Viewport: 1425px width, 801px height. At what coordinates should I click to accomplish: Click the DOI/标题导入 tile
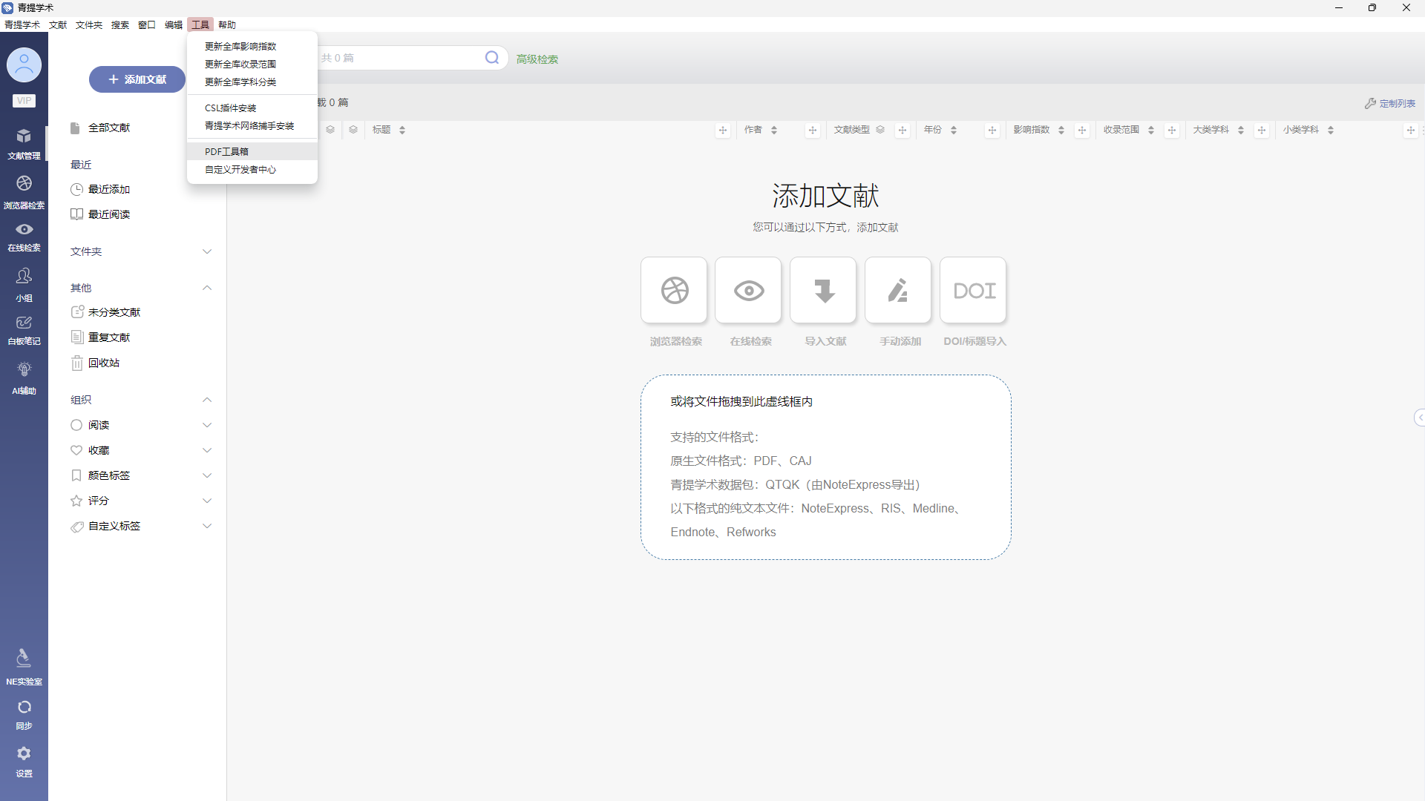click(x=973, y=291)
